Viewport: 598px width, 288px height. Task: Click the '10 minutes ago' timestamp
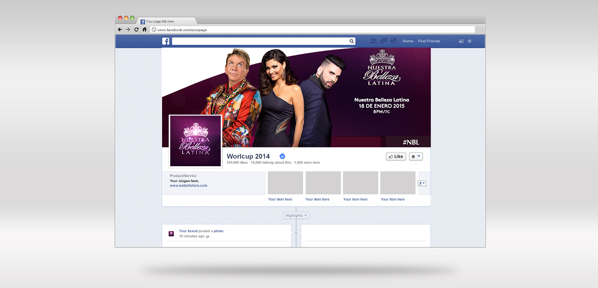(192, 236)
